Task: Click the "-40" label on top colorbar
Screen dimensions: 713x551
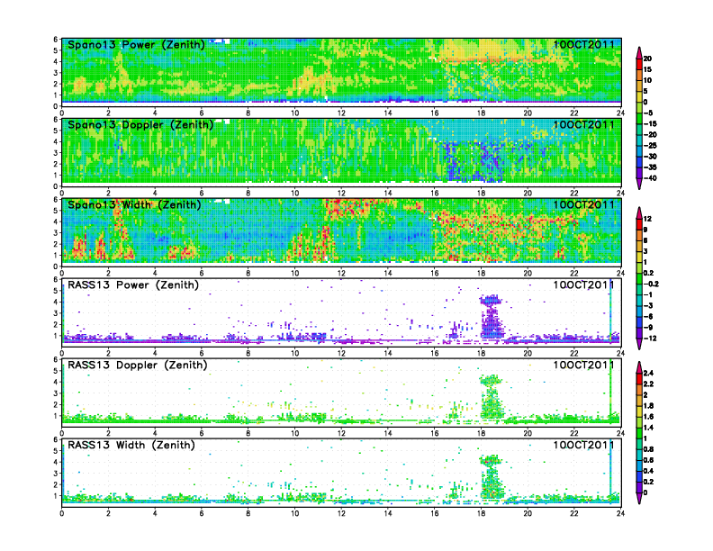Action: coord(650,178)
